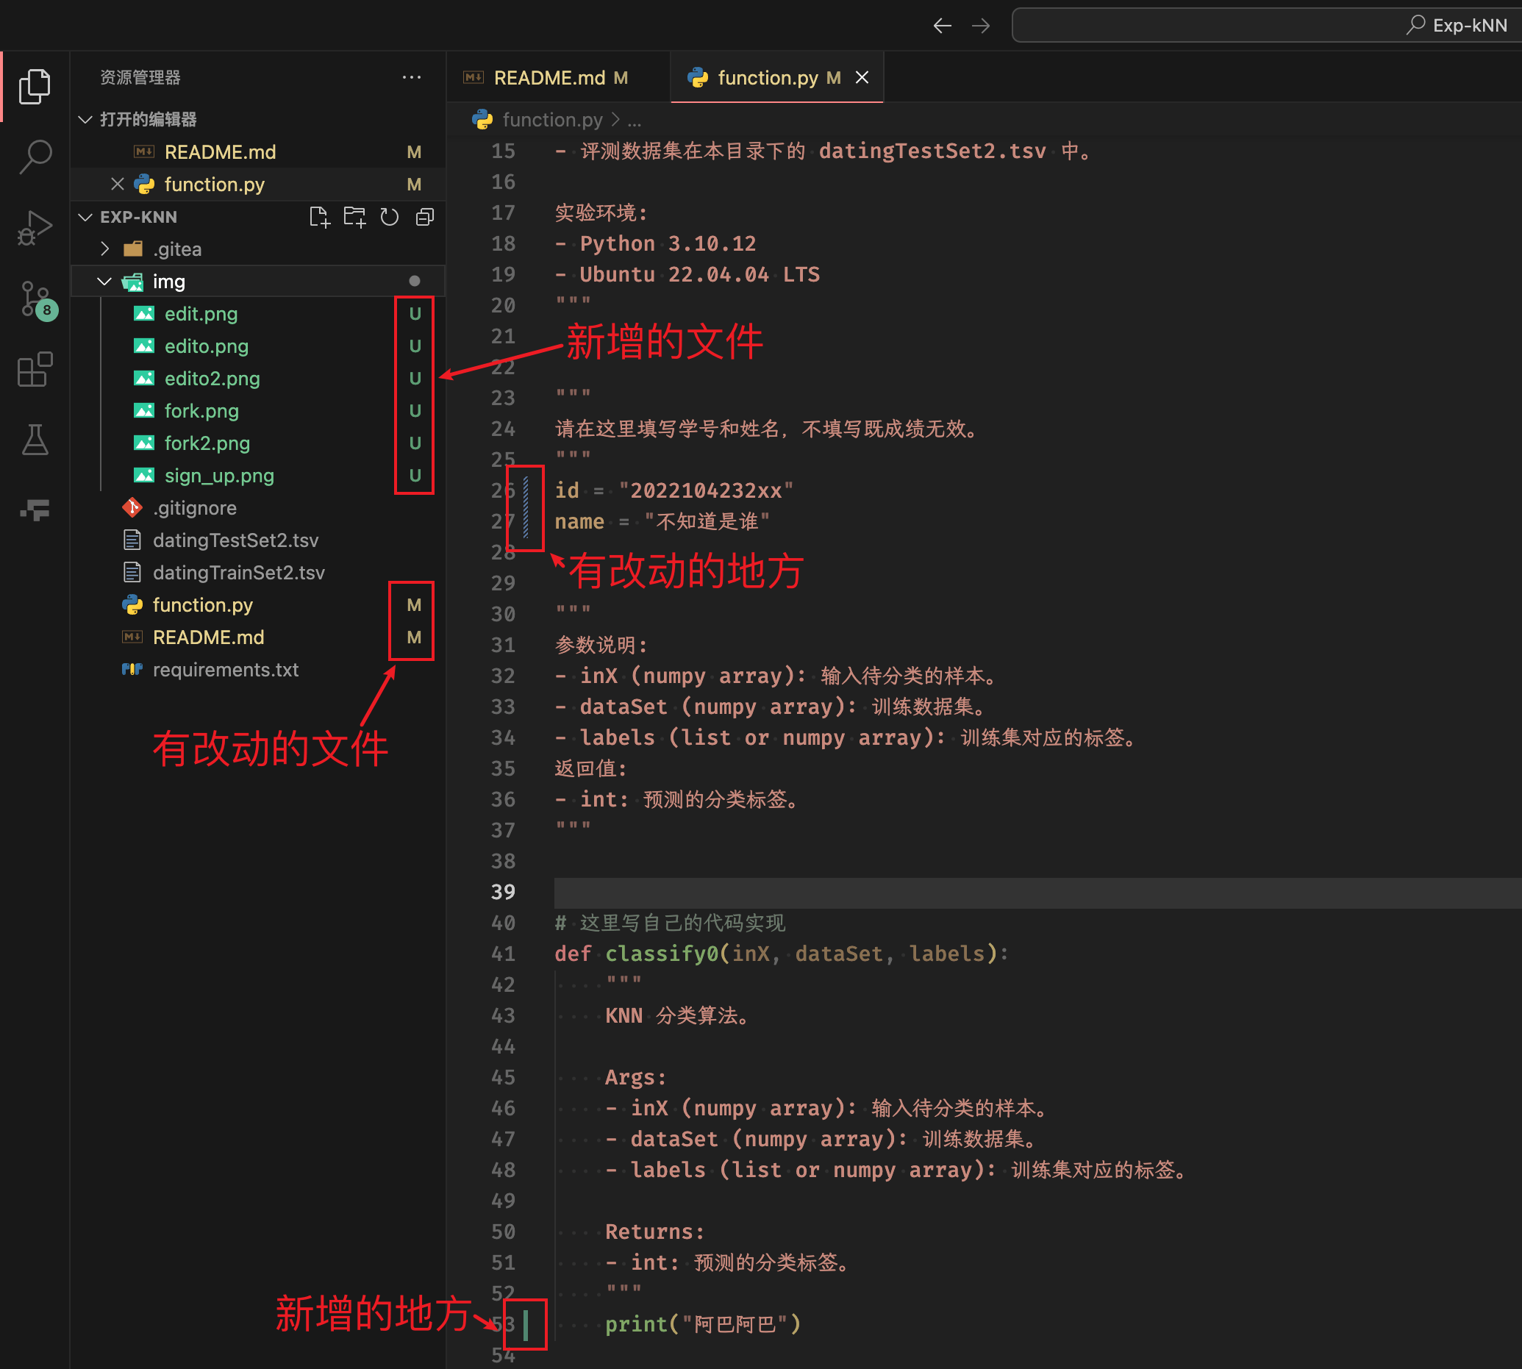Collapse the open editors section
The image size is (1522, 1369).
pyautogui.click(x=86, y=119)
